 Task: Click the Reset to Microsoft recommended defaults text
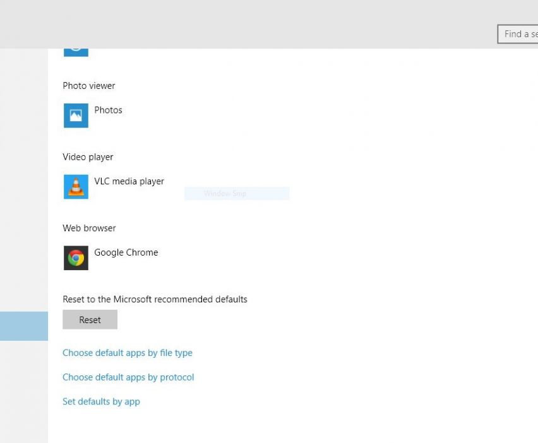(155, 299)
